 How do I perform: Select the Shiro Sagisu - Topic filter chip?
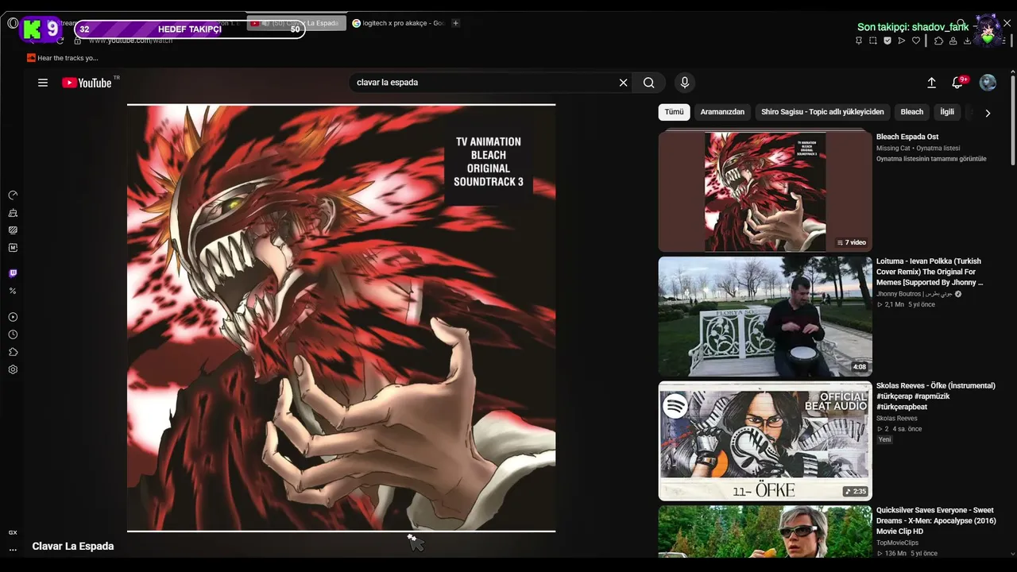pos(822,112)
